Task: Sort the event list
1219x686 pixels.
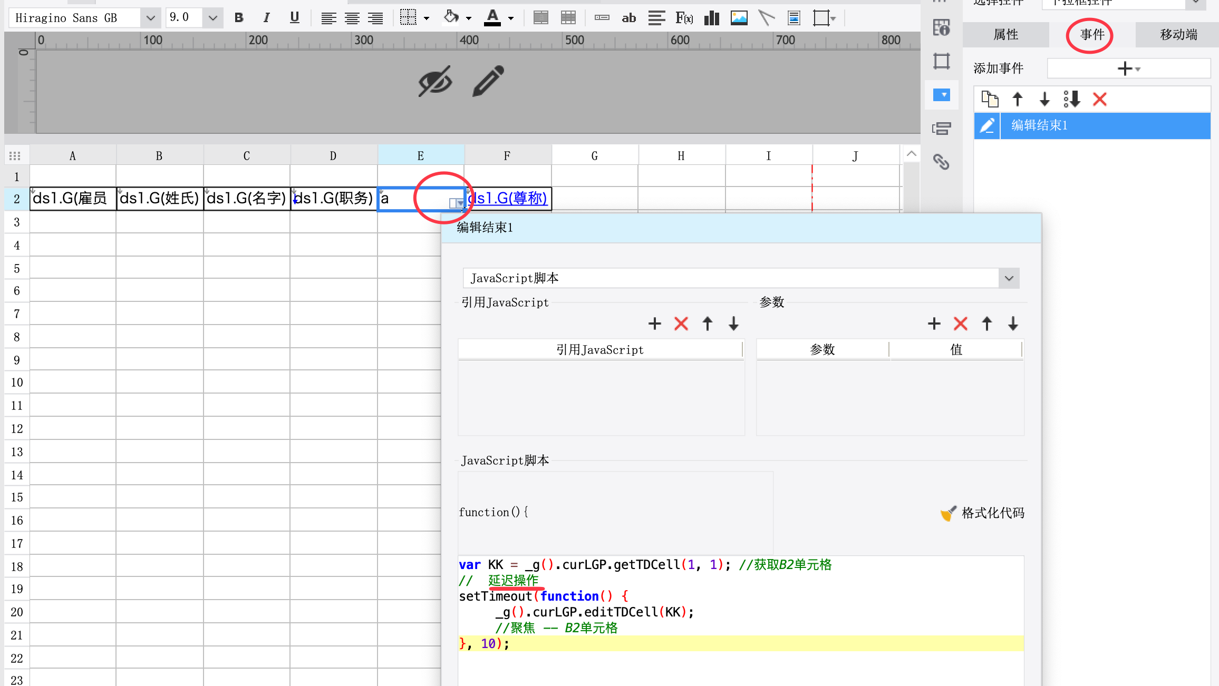Action: pyautogui.click(x=1072, y=99)
